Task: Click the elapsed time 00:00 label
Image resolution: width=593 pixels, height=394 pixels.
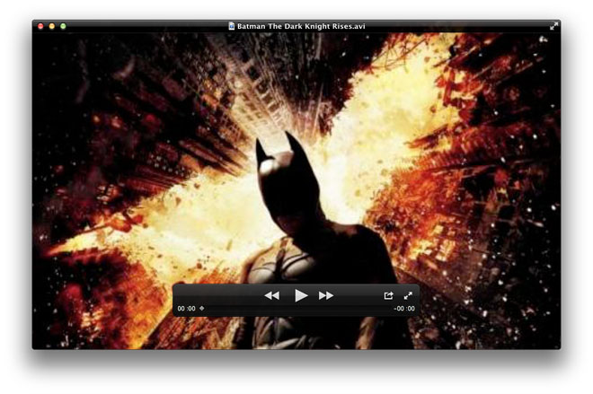Action: (x=187, y=308)
